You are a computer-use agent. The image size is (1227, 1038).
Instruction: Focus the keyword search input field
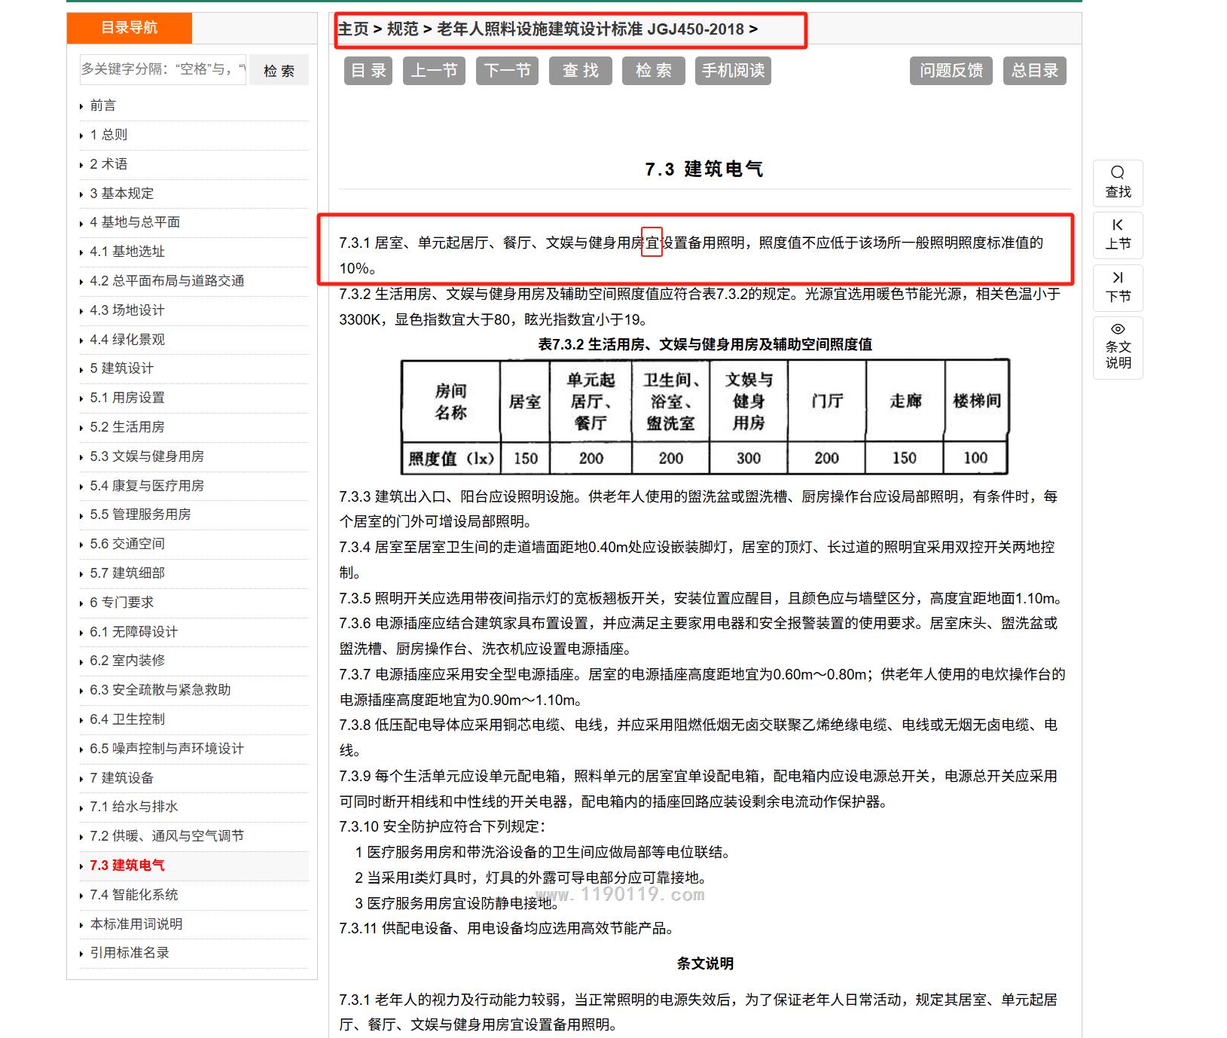click(163, 69)
